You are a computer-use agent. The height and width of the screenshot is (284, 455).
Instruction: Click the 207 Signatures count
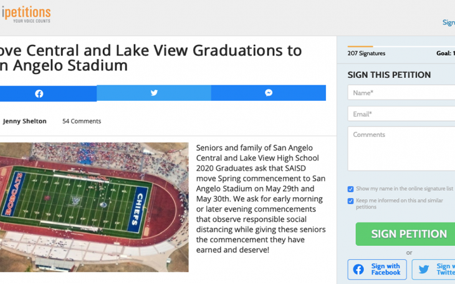(x=366, y=54)
